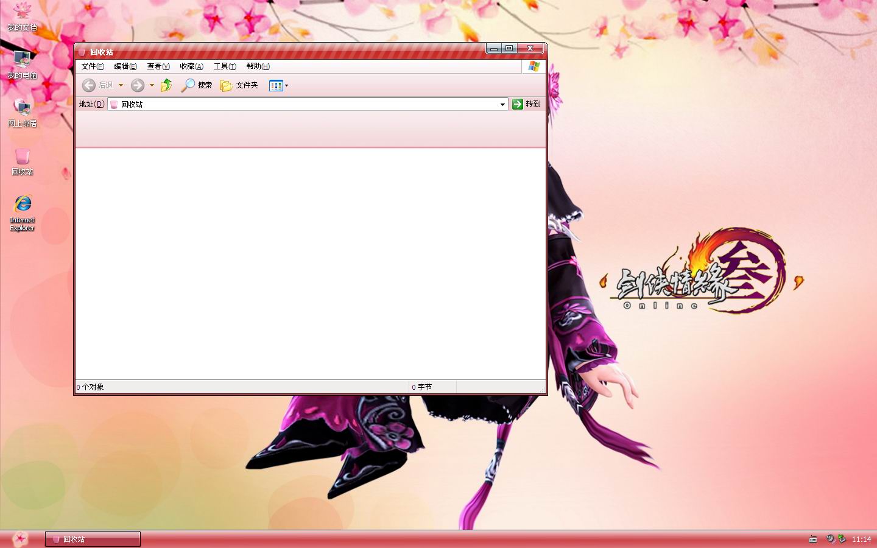Screen dimensions: 877x548
Task: Select 回收站 desktop icon
Action: tap(23, 161)
